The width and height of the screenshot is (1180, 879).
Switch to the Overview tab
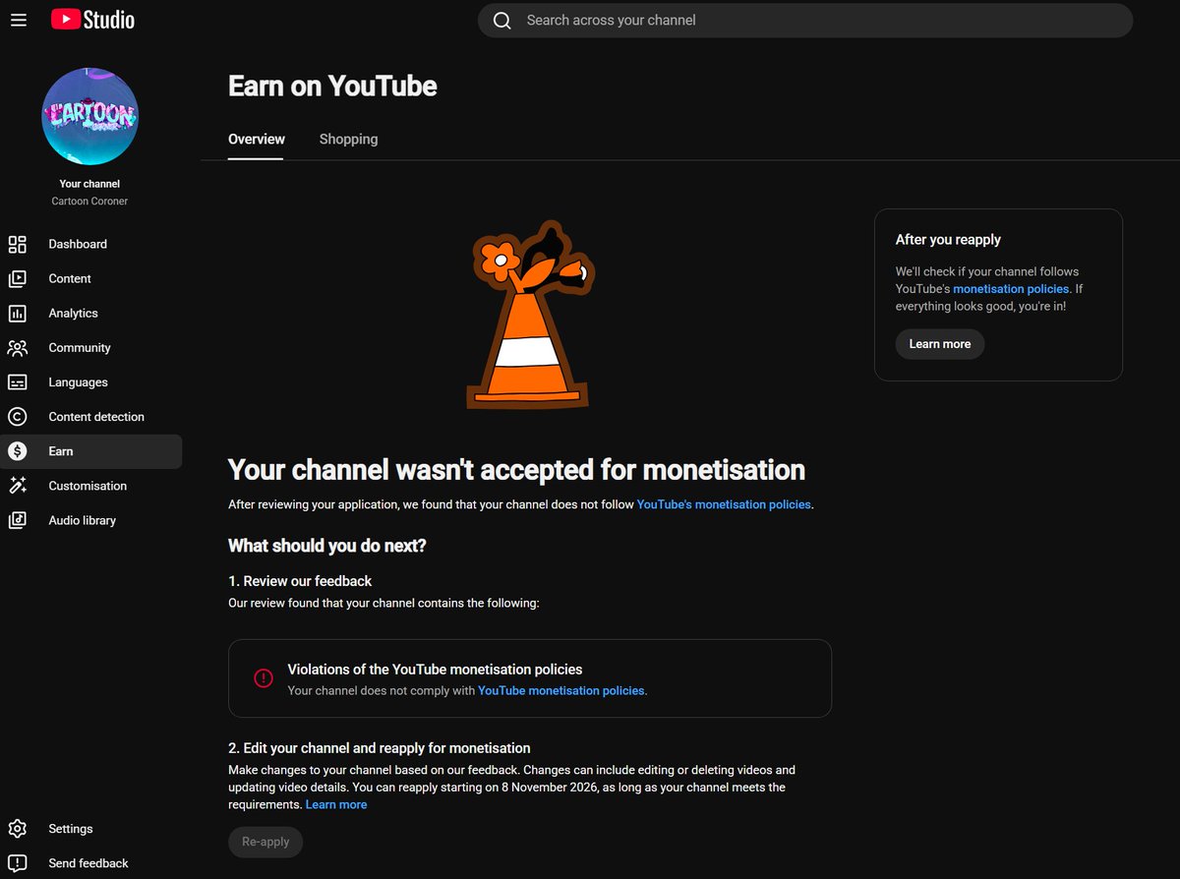tap(257, 140)
